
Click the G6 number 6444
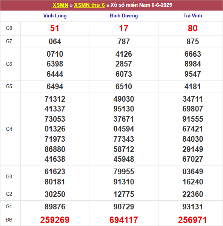(55, 74)
